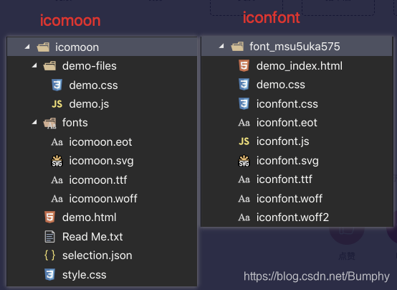Click the icomoon root folder icon
Screen dimensions: 397x290
click(x=43, y=47)
